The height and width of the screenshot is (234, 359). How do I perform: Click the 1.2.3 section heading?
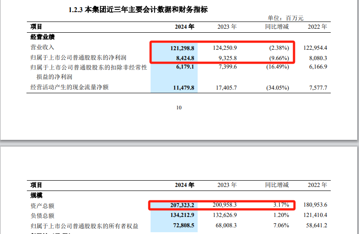tap(138, 9)
